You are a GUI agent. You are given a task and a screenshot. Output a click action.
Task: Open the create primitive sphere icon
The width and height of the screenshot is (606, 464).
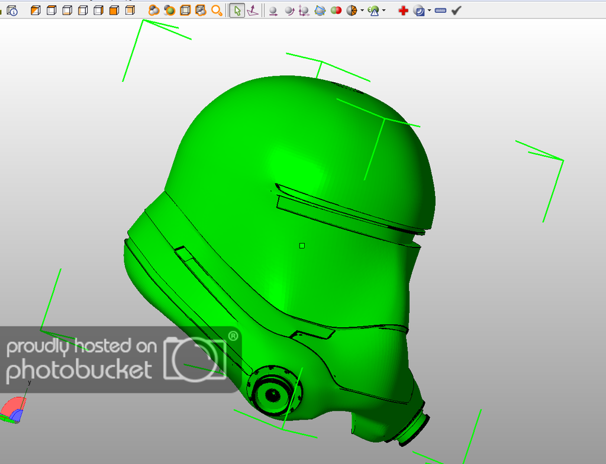419,11
